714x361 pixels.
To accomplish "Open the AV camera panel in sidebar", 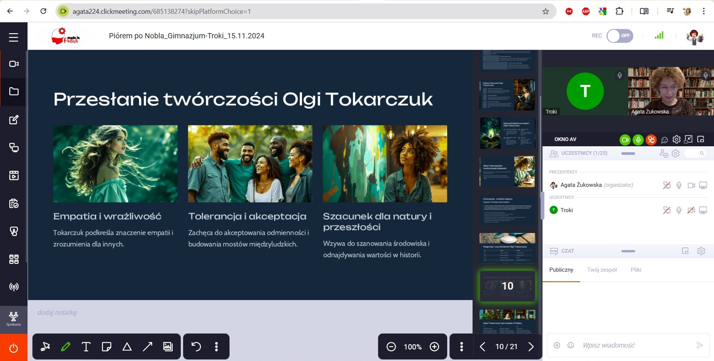I will tap(14, 64).
